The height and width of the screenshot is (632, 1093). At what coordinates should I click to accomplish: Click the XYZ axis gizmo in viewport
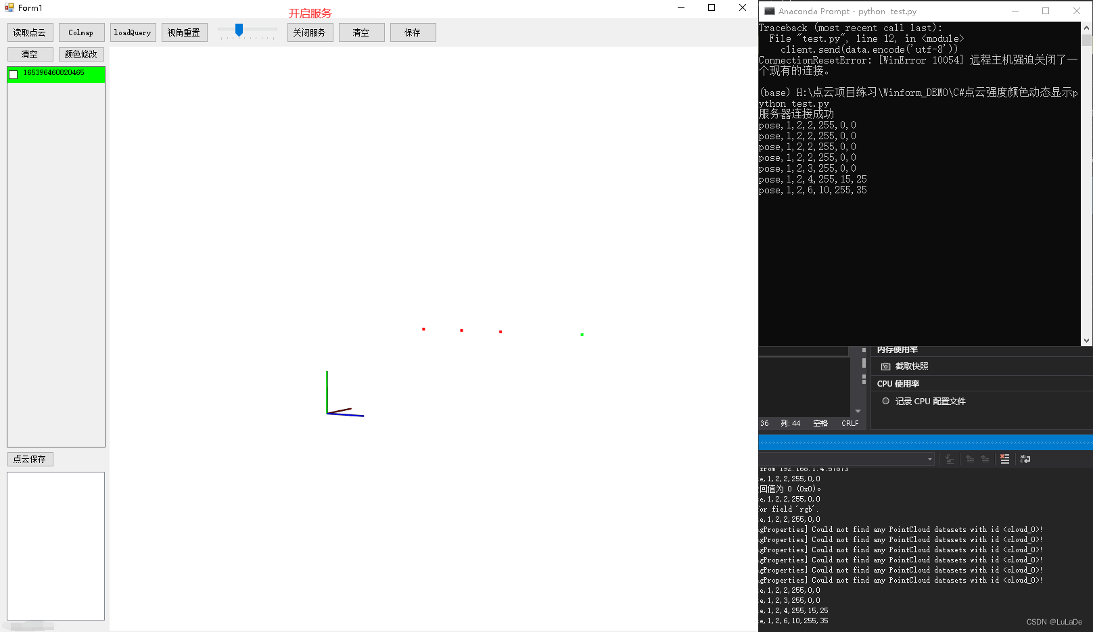click(345, 394)
